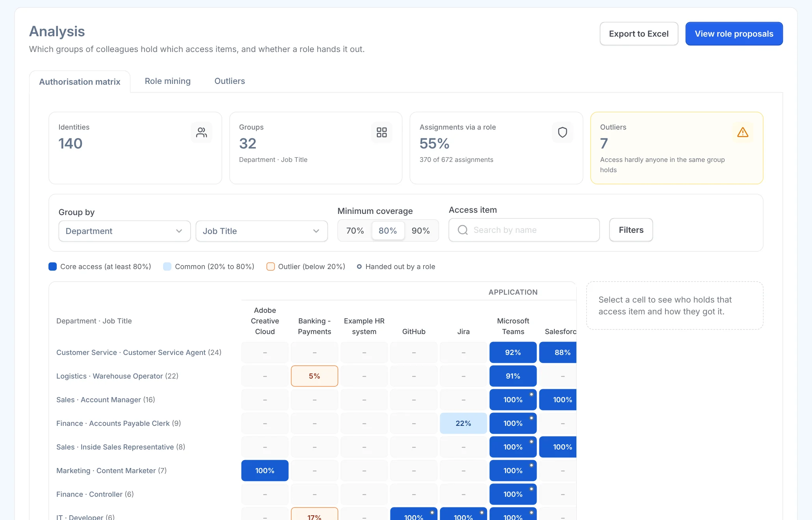Click the Identities people icon

(201, 132)
